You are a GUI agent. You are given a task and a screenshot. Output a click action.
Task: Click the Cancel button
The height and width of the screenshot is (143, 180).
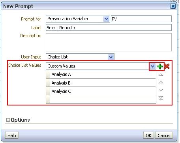[x=164, y=135]
